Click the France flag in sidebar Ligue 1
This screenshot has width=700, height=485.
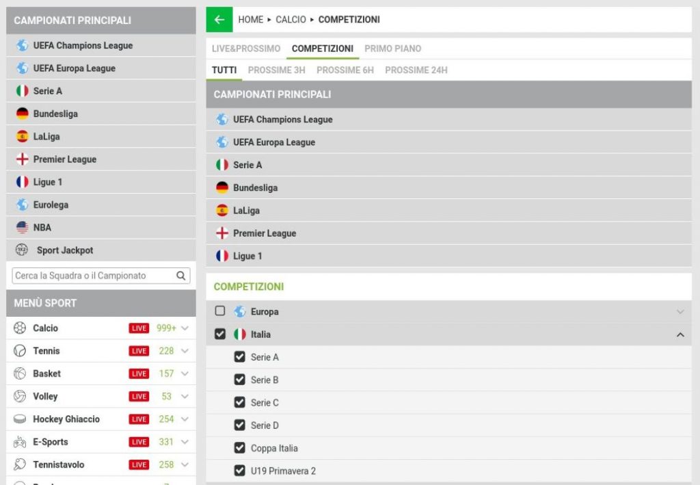23,182
